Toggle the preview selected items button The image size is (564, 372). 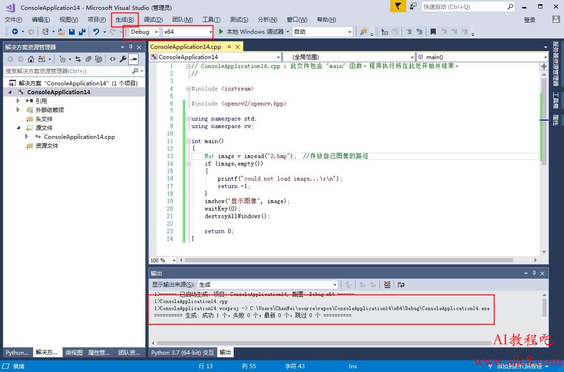[133, 59]
